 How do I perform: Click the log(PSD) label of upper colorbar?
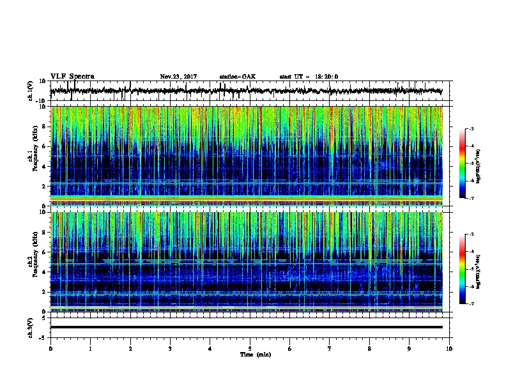(479, 167)
